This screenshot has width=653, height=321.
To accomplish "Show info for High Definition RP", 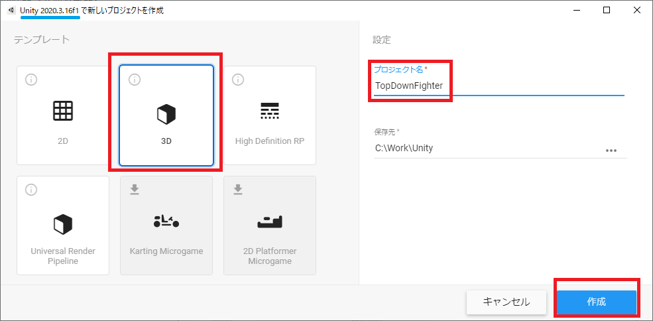I will 237,80.
